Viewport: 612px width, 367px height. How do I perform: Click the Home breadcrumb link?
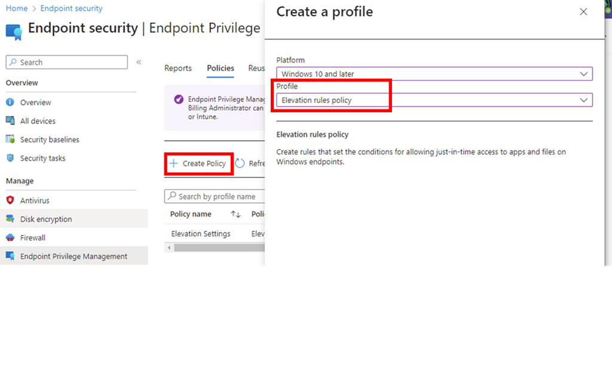pyautogui.click(x=17, y=8)
